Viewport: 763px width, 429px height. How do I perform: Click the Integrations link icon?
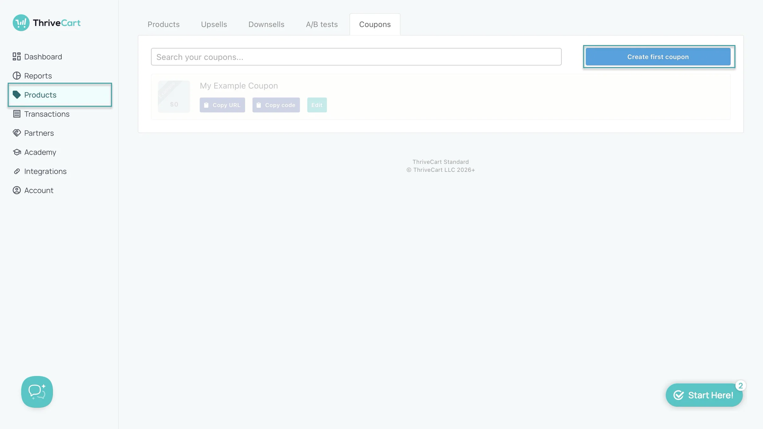[x=17, y=171]
